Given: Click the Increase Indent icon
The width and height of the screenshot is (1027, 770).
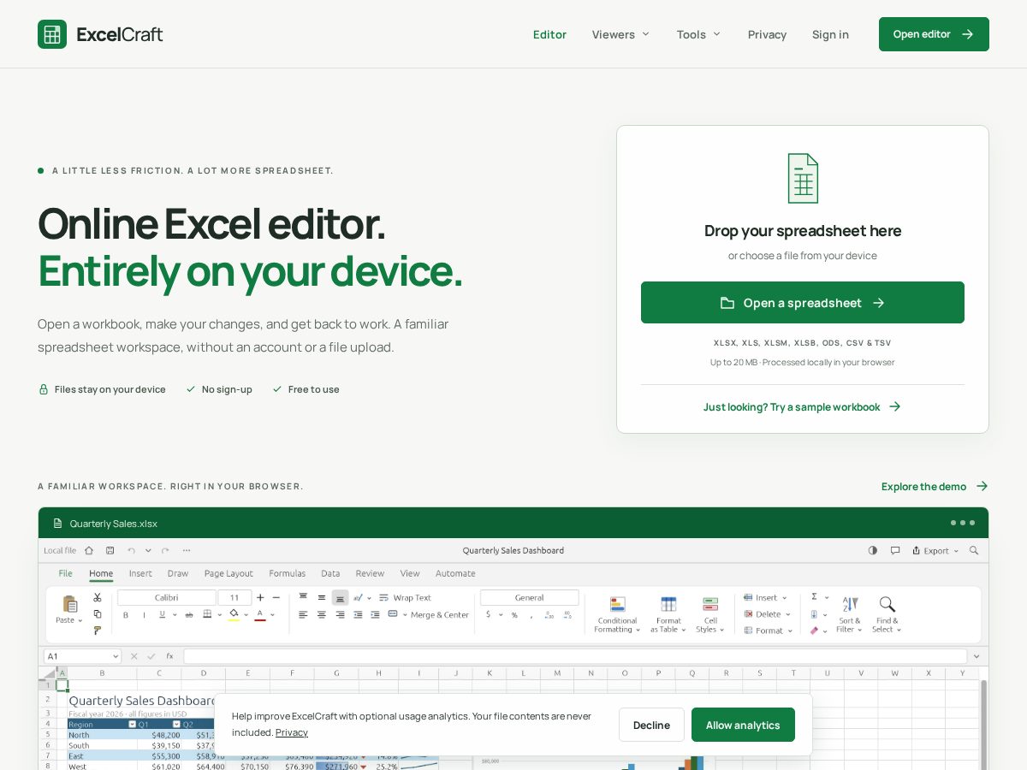Looking at the screenshot, I should click(x=375, y=614).
